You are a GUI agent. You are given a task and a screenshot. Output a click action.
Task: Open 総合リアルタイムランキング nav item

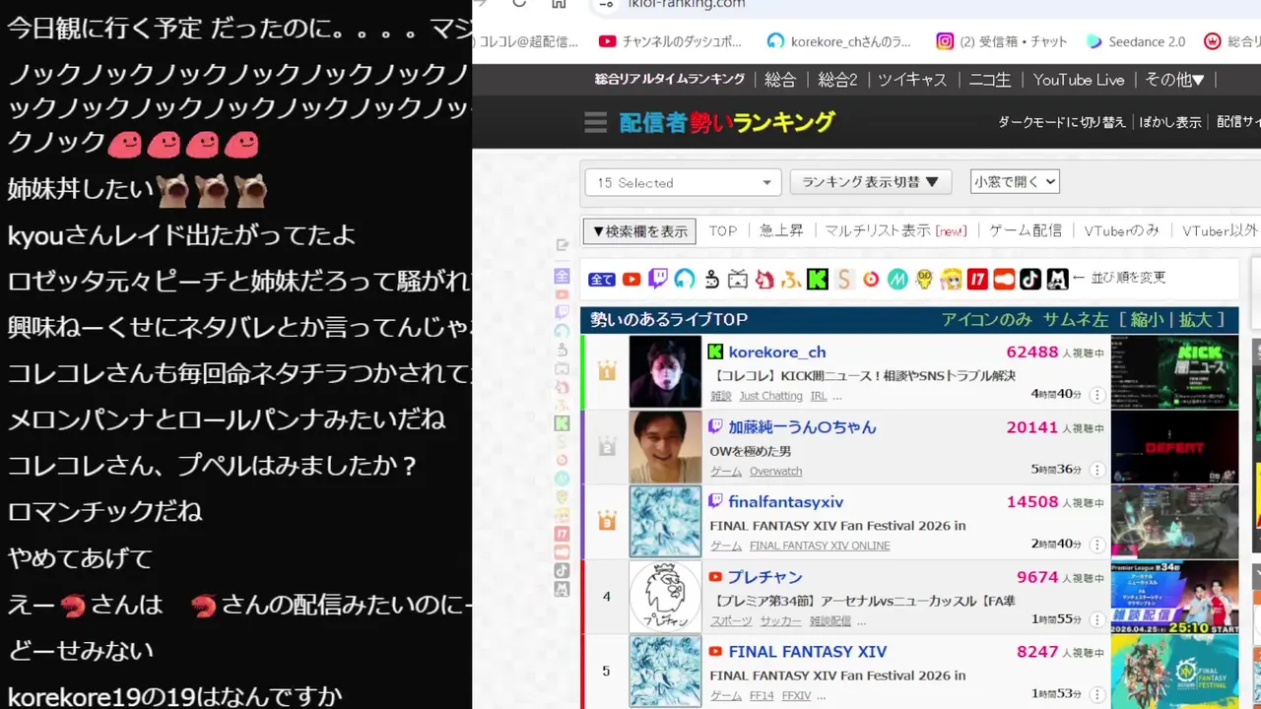pyautogui.click(x=669, y=80)
